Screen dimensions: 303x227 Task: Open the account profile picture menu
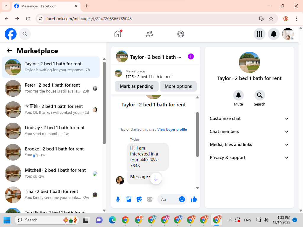tap(288, 34)
